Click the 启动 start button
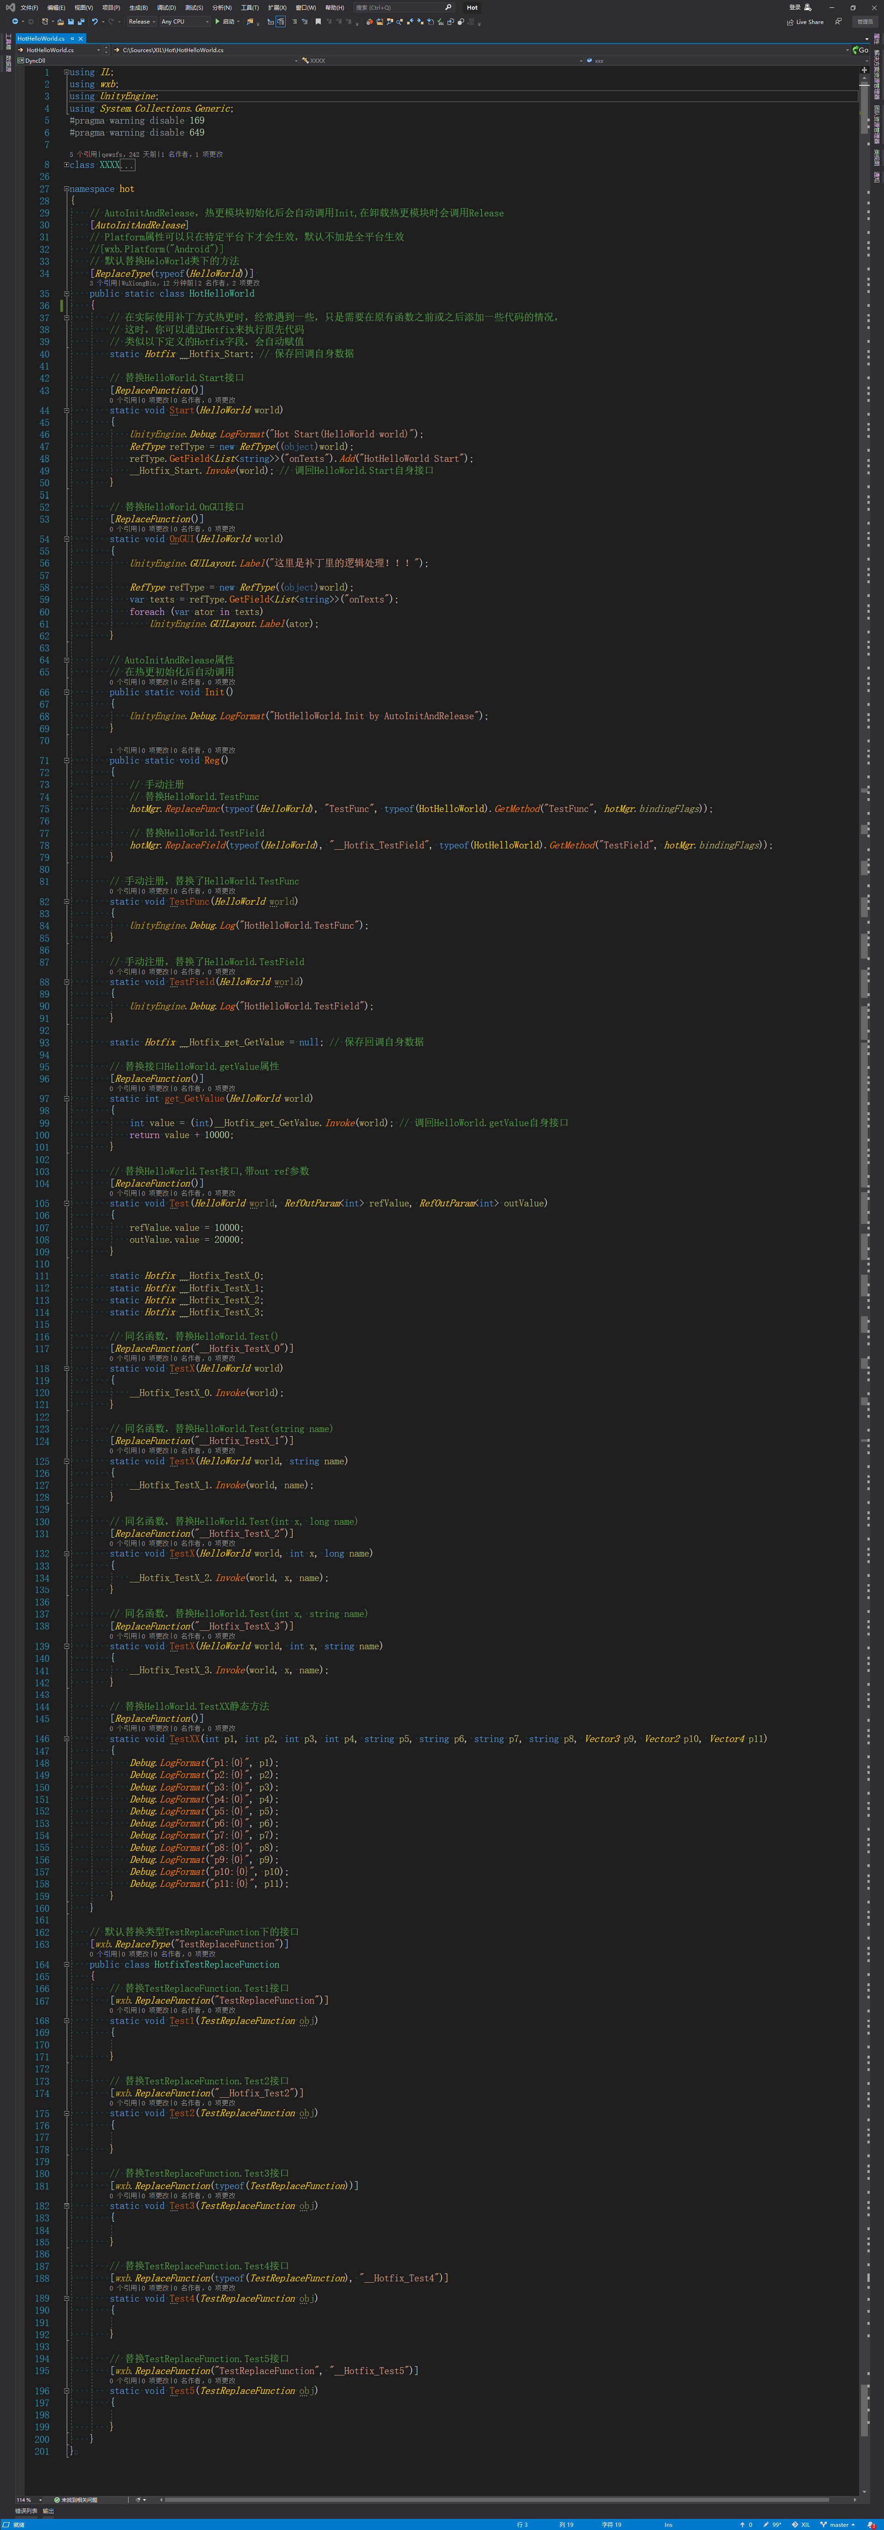This screenshot has height=2530, width=884. [224, 22]
